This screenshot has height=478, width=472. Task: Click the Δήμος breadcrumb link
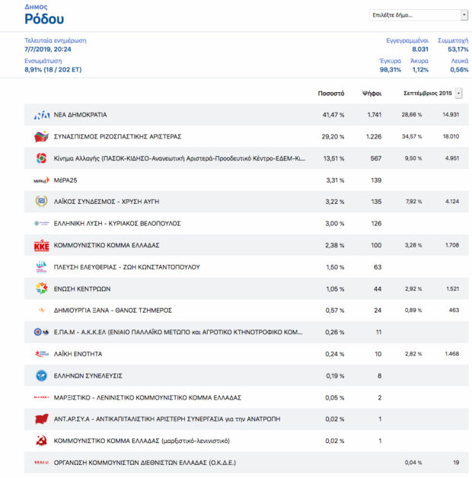click(36, 7)
